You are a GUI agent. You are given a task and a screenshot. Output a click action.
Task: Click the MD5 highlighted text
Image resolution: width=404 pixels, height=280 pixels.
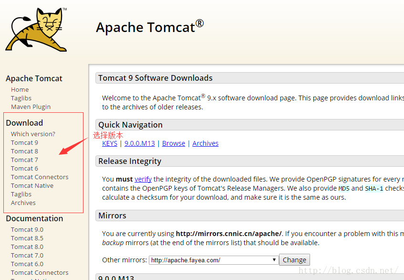point(344,188)
